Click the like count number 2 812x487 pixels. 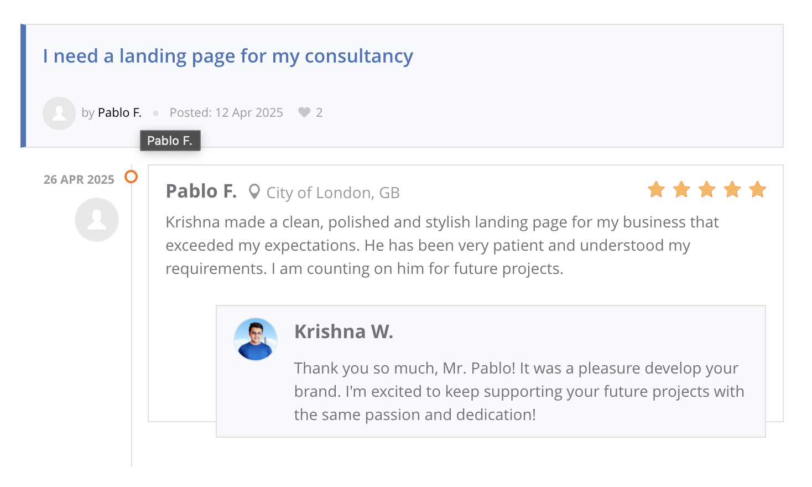319,113
